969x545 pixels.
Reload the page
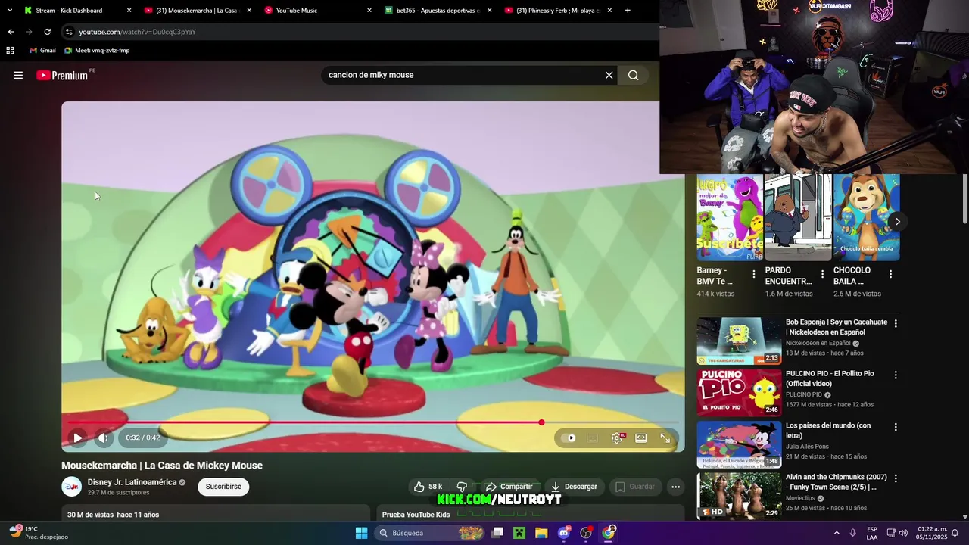(x=47, y=32)
